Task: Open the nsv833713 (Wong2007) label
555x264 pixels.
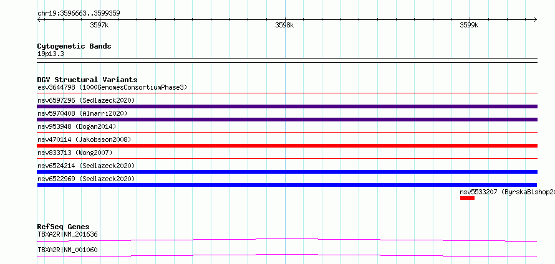Action: [x=75, y=153]
